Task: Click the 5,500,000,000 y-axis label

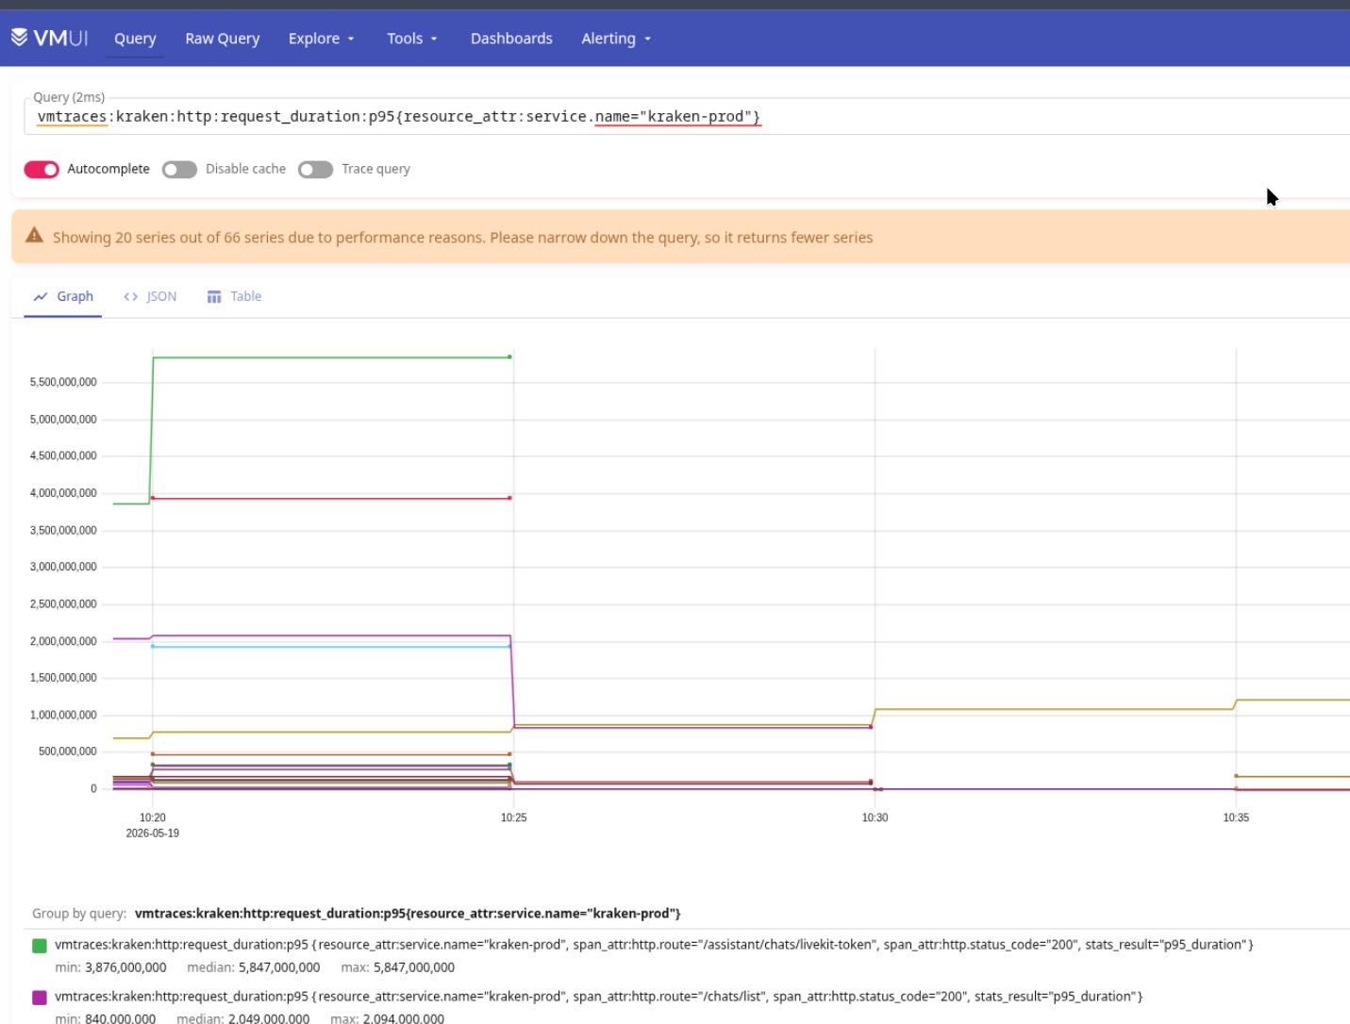Action: point(63,383)
